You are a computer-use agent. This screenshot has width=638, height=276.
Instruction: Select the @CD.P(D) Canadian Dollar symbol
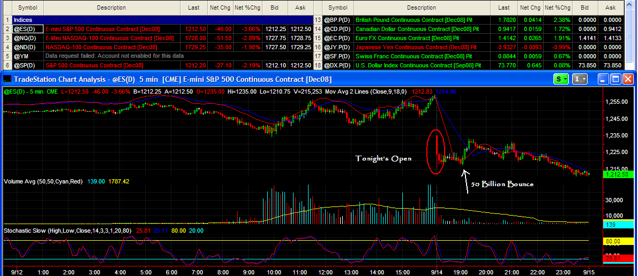tap(337, 29)
